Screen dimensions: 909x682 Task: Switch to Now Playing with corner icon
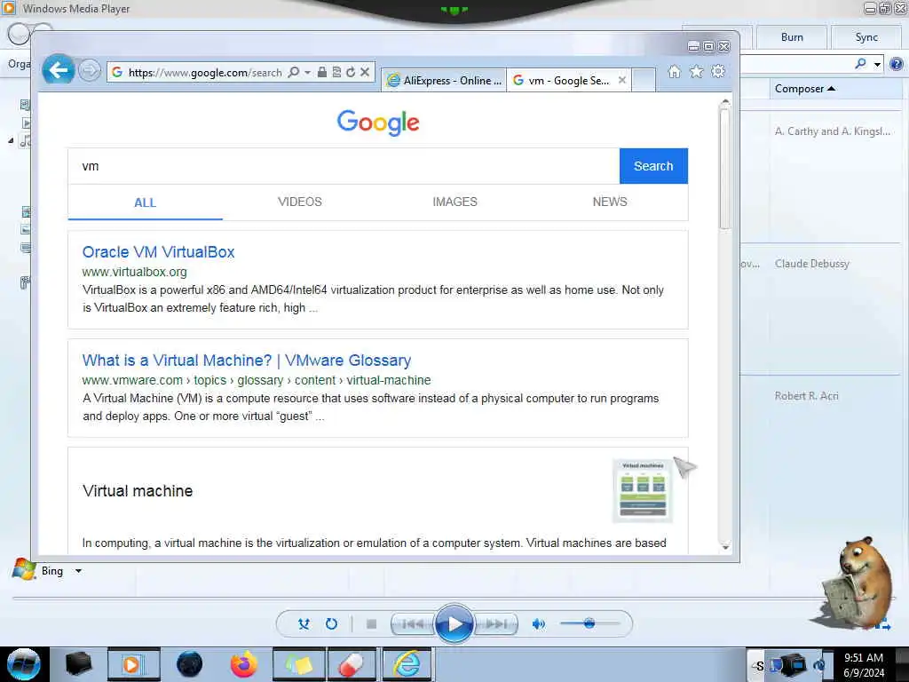[x=883, y=626]
